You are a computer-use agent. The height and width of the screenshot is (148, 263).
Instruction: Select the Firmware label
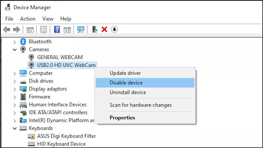click(40, 97)
